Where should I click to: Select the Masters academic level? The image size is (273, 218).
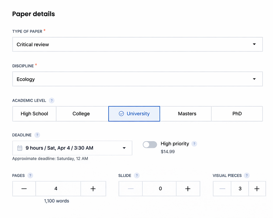tap(187, 114)
